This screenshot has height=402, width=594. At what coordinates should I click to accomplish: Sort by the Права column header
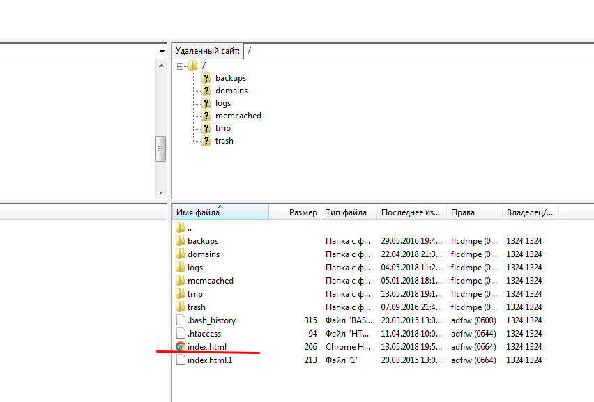[x=463, y=212]
